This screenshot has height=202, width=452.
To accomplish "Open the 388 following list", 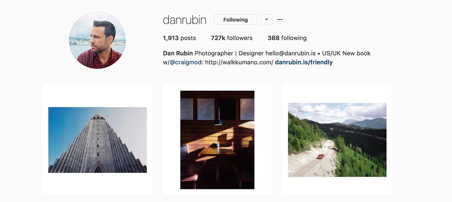I will click(287, 38).
